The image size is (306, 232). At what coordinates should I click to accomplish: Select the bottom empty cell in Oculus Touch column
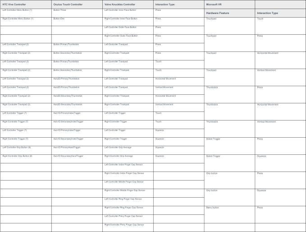pos(76,227)
